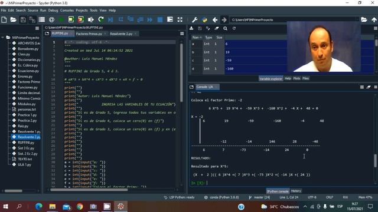Open Variable explorer pane options menu
The height and width of the screenshot is (212, 378).
[376, 28]
